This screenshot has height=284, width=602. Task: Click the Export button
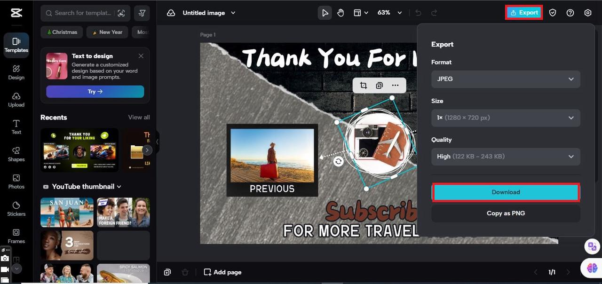tap(524, 13)
